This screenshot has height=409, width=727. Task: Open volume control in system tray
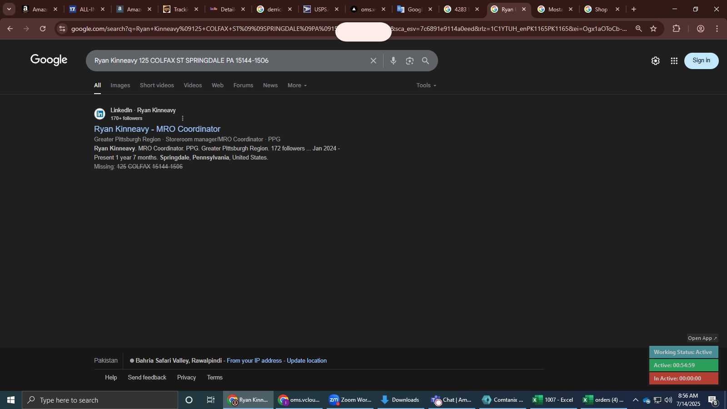point(668,400)
